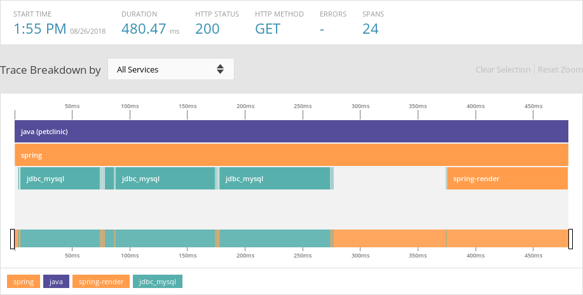
Task: Click the java legend swatch
Action: (56, 282)
